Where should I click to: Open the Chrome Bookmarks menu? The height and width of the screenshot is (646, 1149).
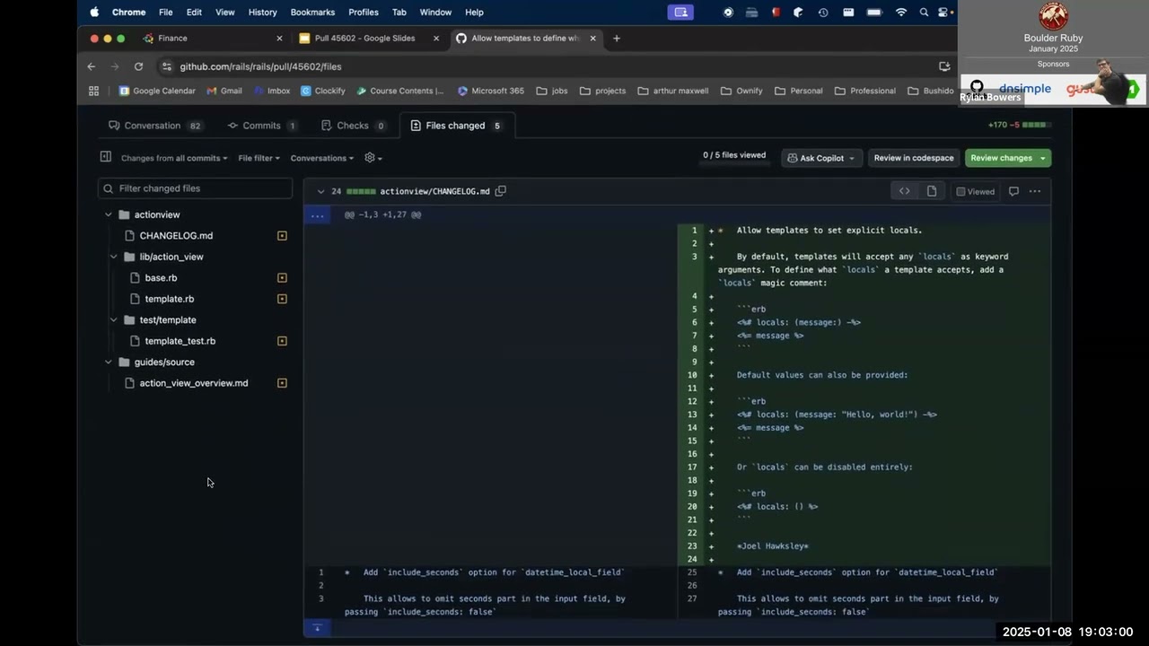(x=312, y=13)
